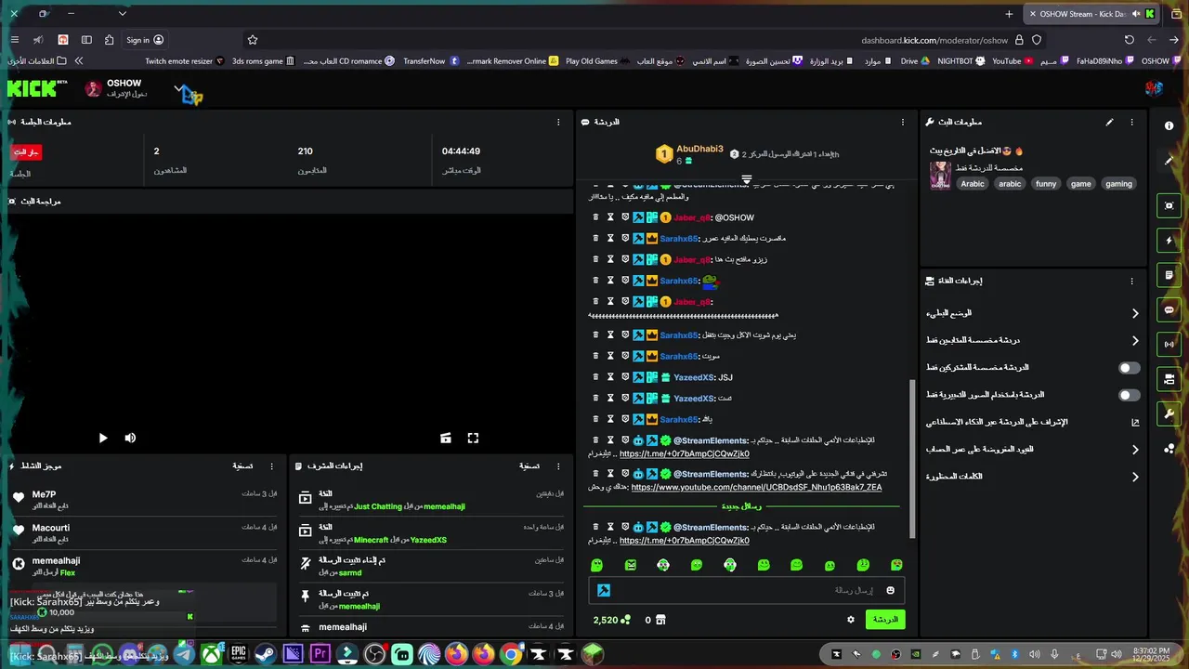Reload the browser page
The height and width of the screenshot is (669, 1189).
(x=1129, y=40)
